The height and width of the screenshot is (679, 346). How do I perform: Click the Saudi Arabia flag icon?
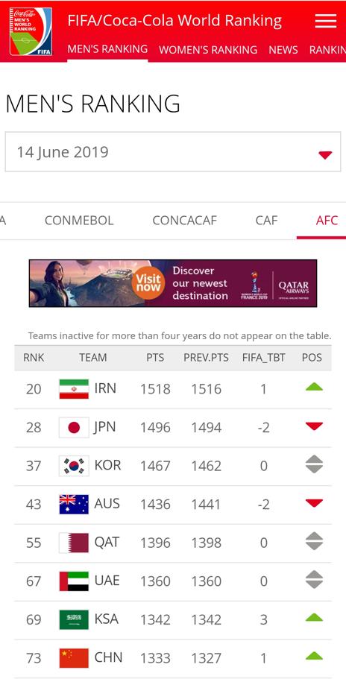point(74,619)
